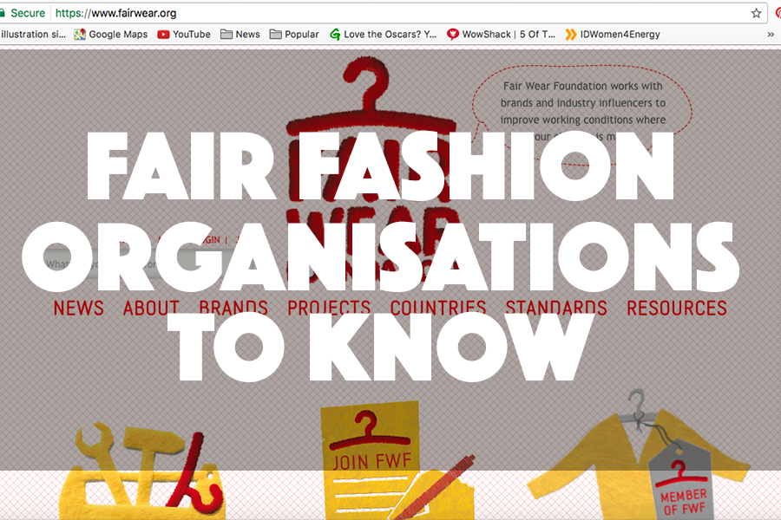The width and height of the screenshot is (781, 520).
Task: Open the Google Maps bookmark
Action: tap(110, 35)
